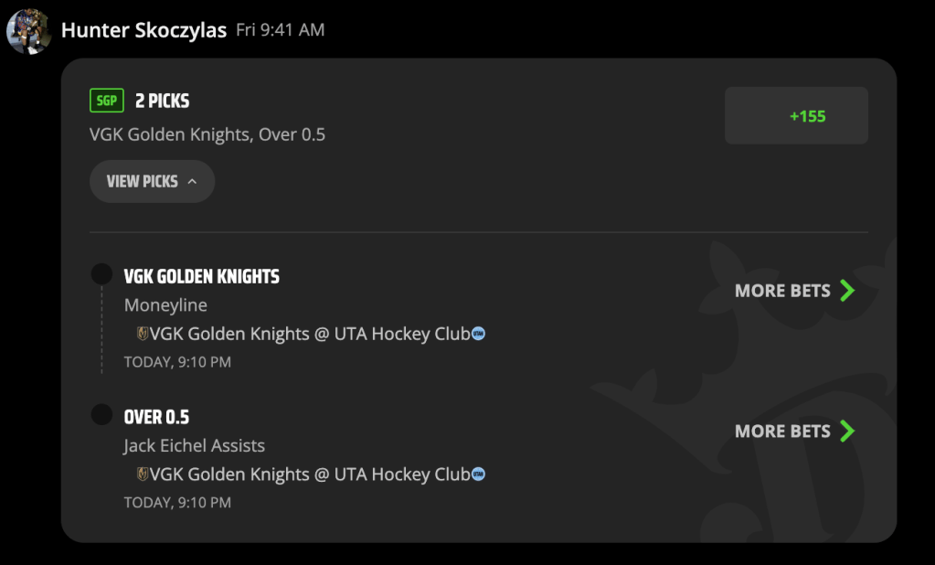The height and width of the screenshot is (565, 935).
Task: Open More Bets for Jack Eichel Assists
Action: (795, 431)
